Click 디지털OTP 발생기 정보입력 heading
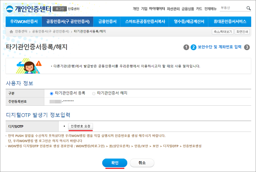The width and height of the screenshot is (256, 172). 38,115
